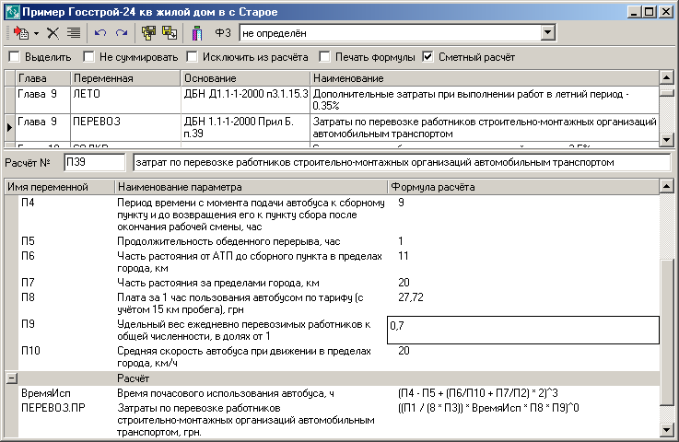Select the ВремяИсп variable row
The width and height of the screenshot is (679, 442).
tap(46, 393)
